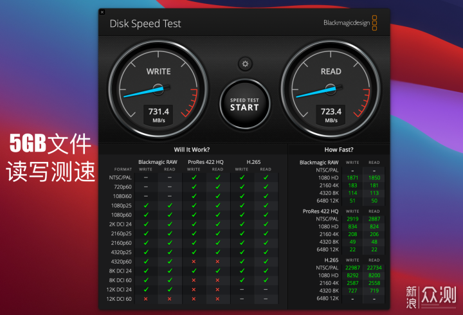Click H.265 1080 HD write value 8292
Image resolution: width=463 pixels, height=315 pixels.
coord(352,275)
